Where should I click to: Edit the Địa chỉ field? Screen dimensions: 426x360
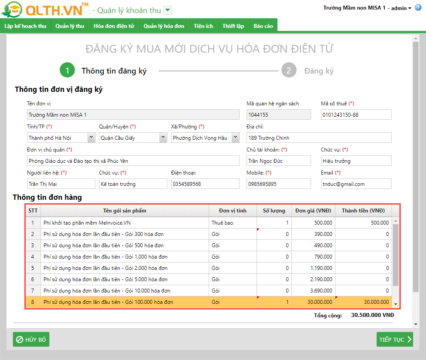click(x=319, y=138)
